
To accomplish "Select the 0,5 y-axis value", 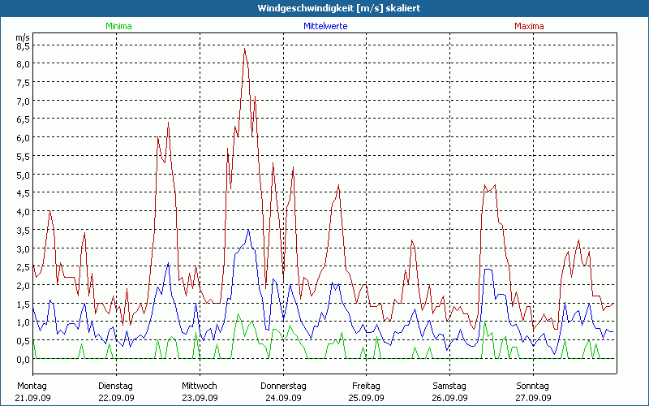I will click(x=23, y=341).
